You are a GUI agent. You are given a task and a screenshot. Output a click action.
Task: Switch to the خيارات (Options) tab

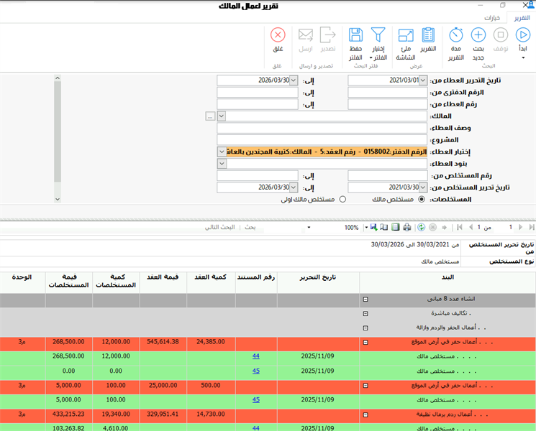[x=492, y=17]
